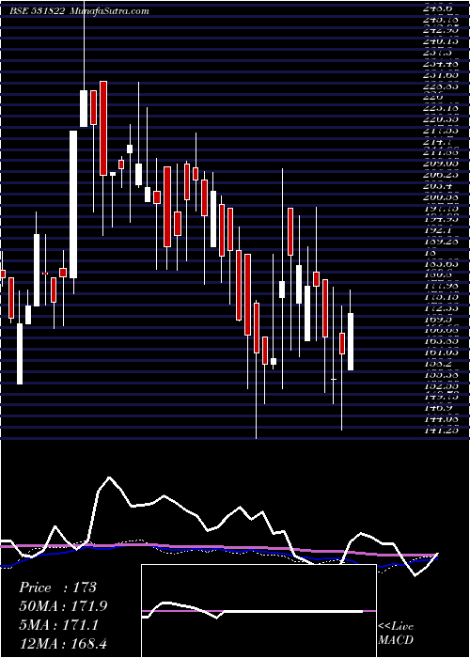470x658 pixels.
Task: Click the peak of the white indicator line
Action: [110, 478]
